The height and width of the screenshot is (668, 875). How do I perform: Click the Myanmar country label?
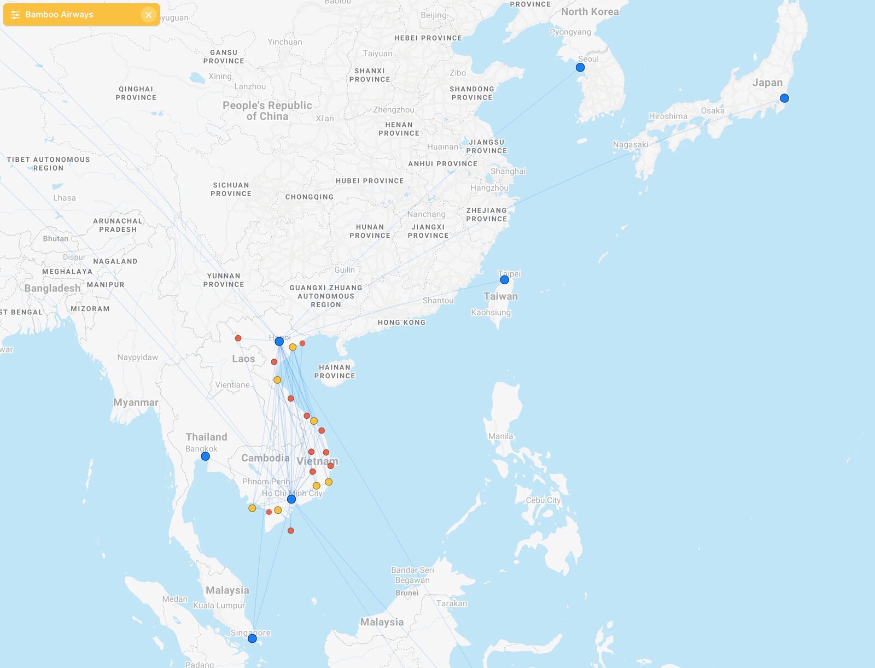(136, 402)
